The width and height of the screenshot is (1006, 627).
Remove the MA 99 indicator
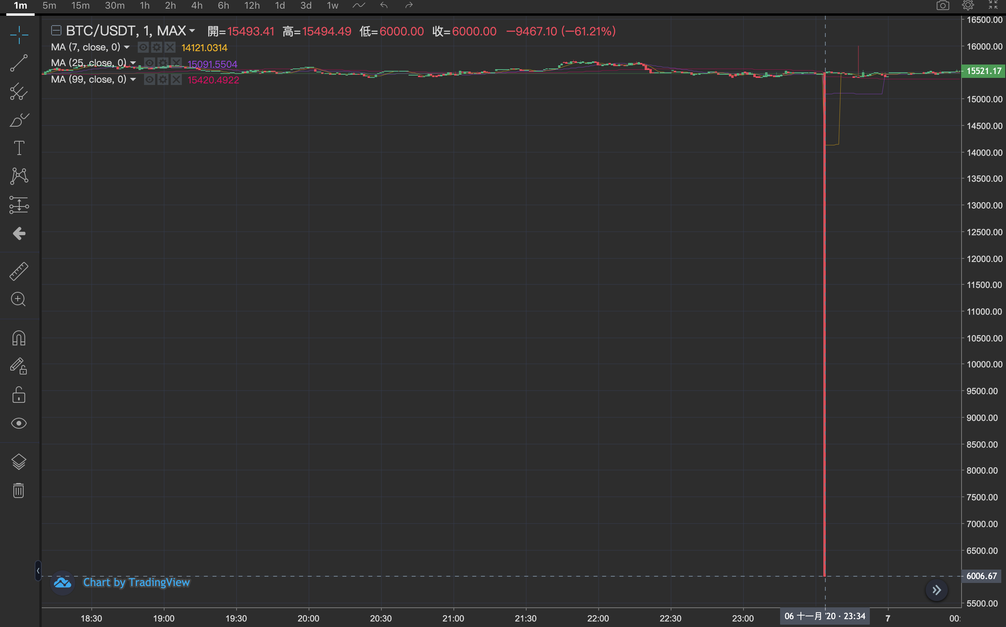pyautogui.click(x=177, y=79)
